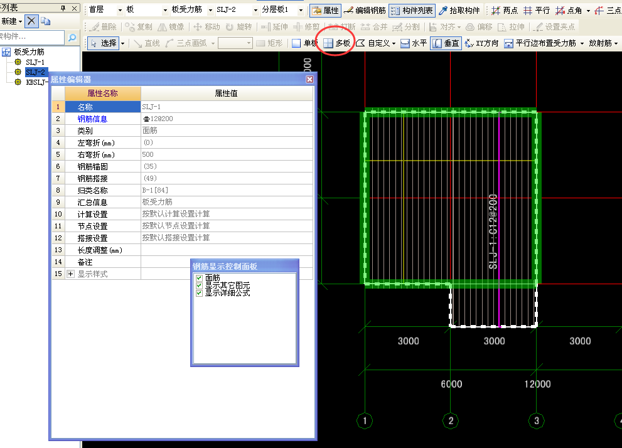Toggle 构件列表 component list
Screen dimensions: 622x448
click(412, 10)
